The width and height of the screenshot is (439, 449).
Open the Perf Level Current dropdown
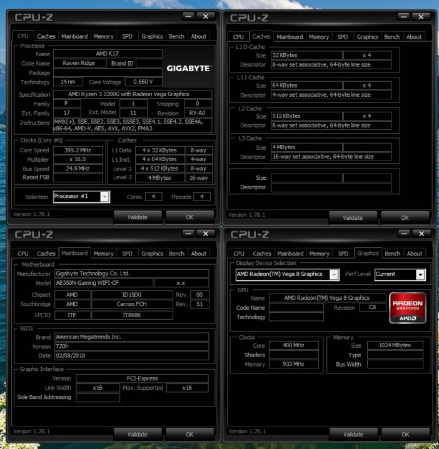400,274
